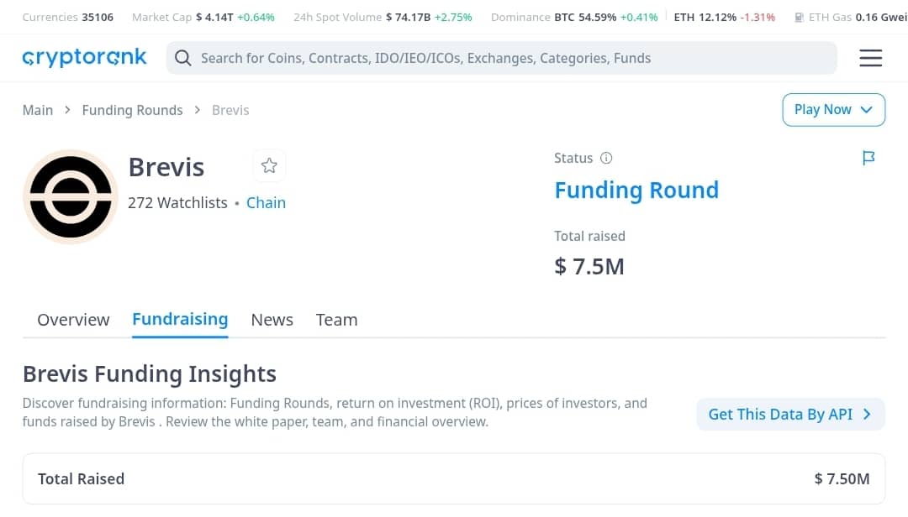Viewport: 908px width, 517px height.
Task: Switch to the Overview tab
Action: click(73, 320)
